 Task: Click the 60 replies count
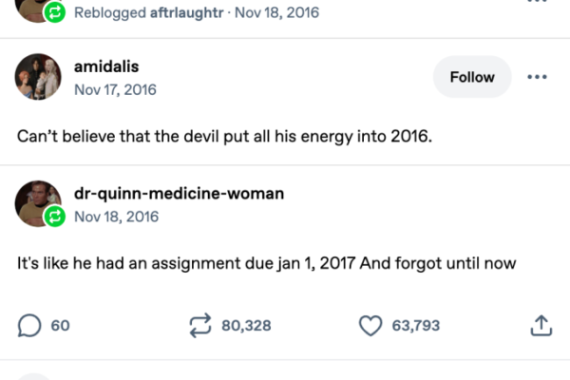click(x=60, y=326)
